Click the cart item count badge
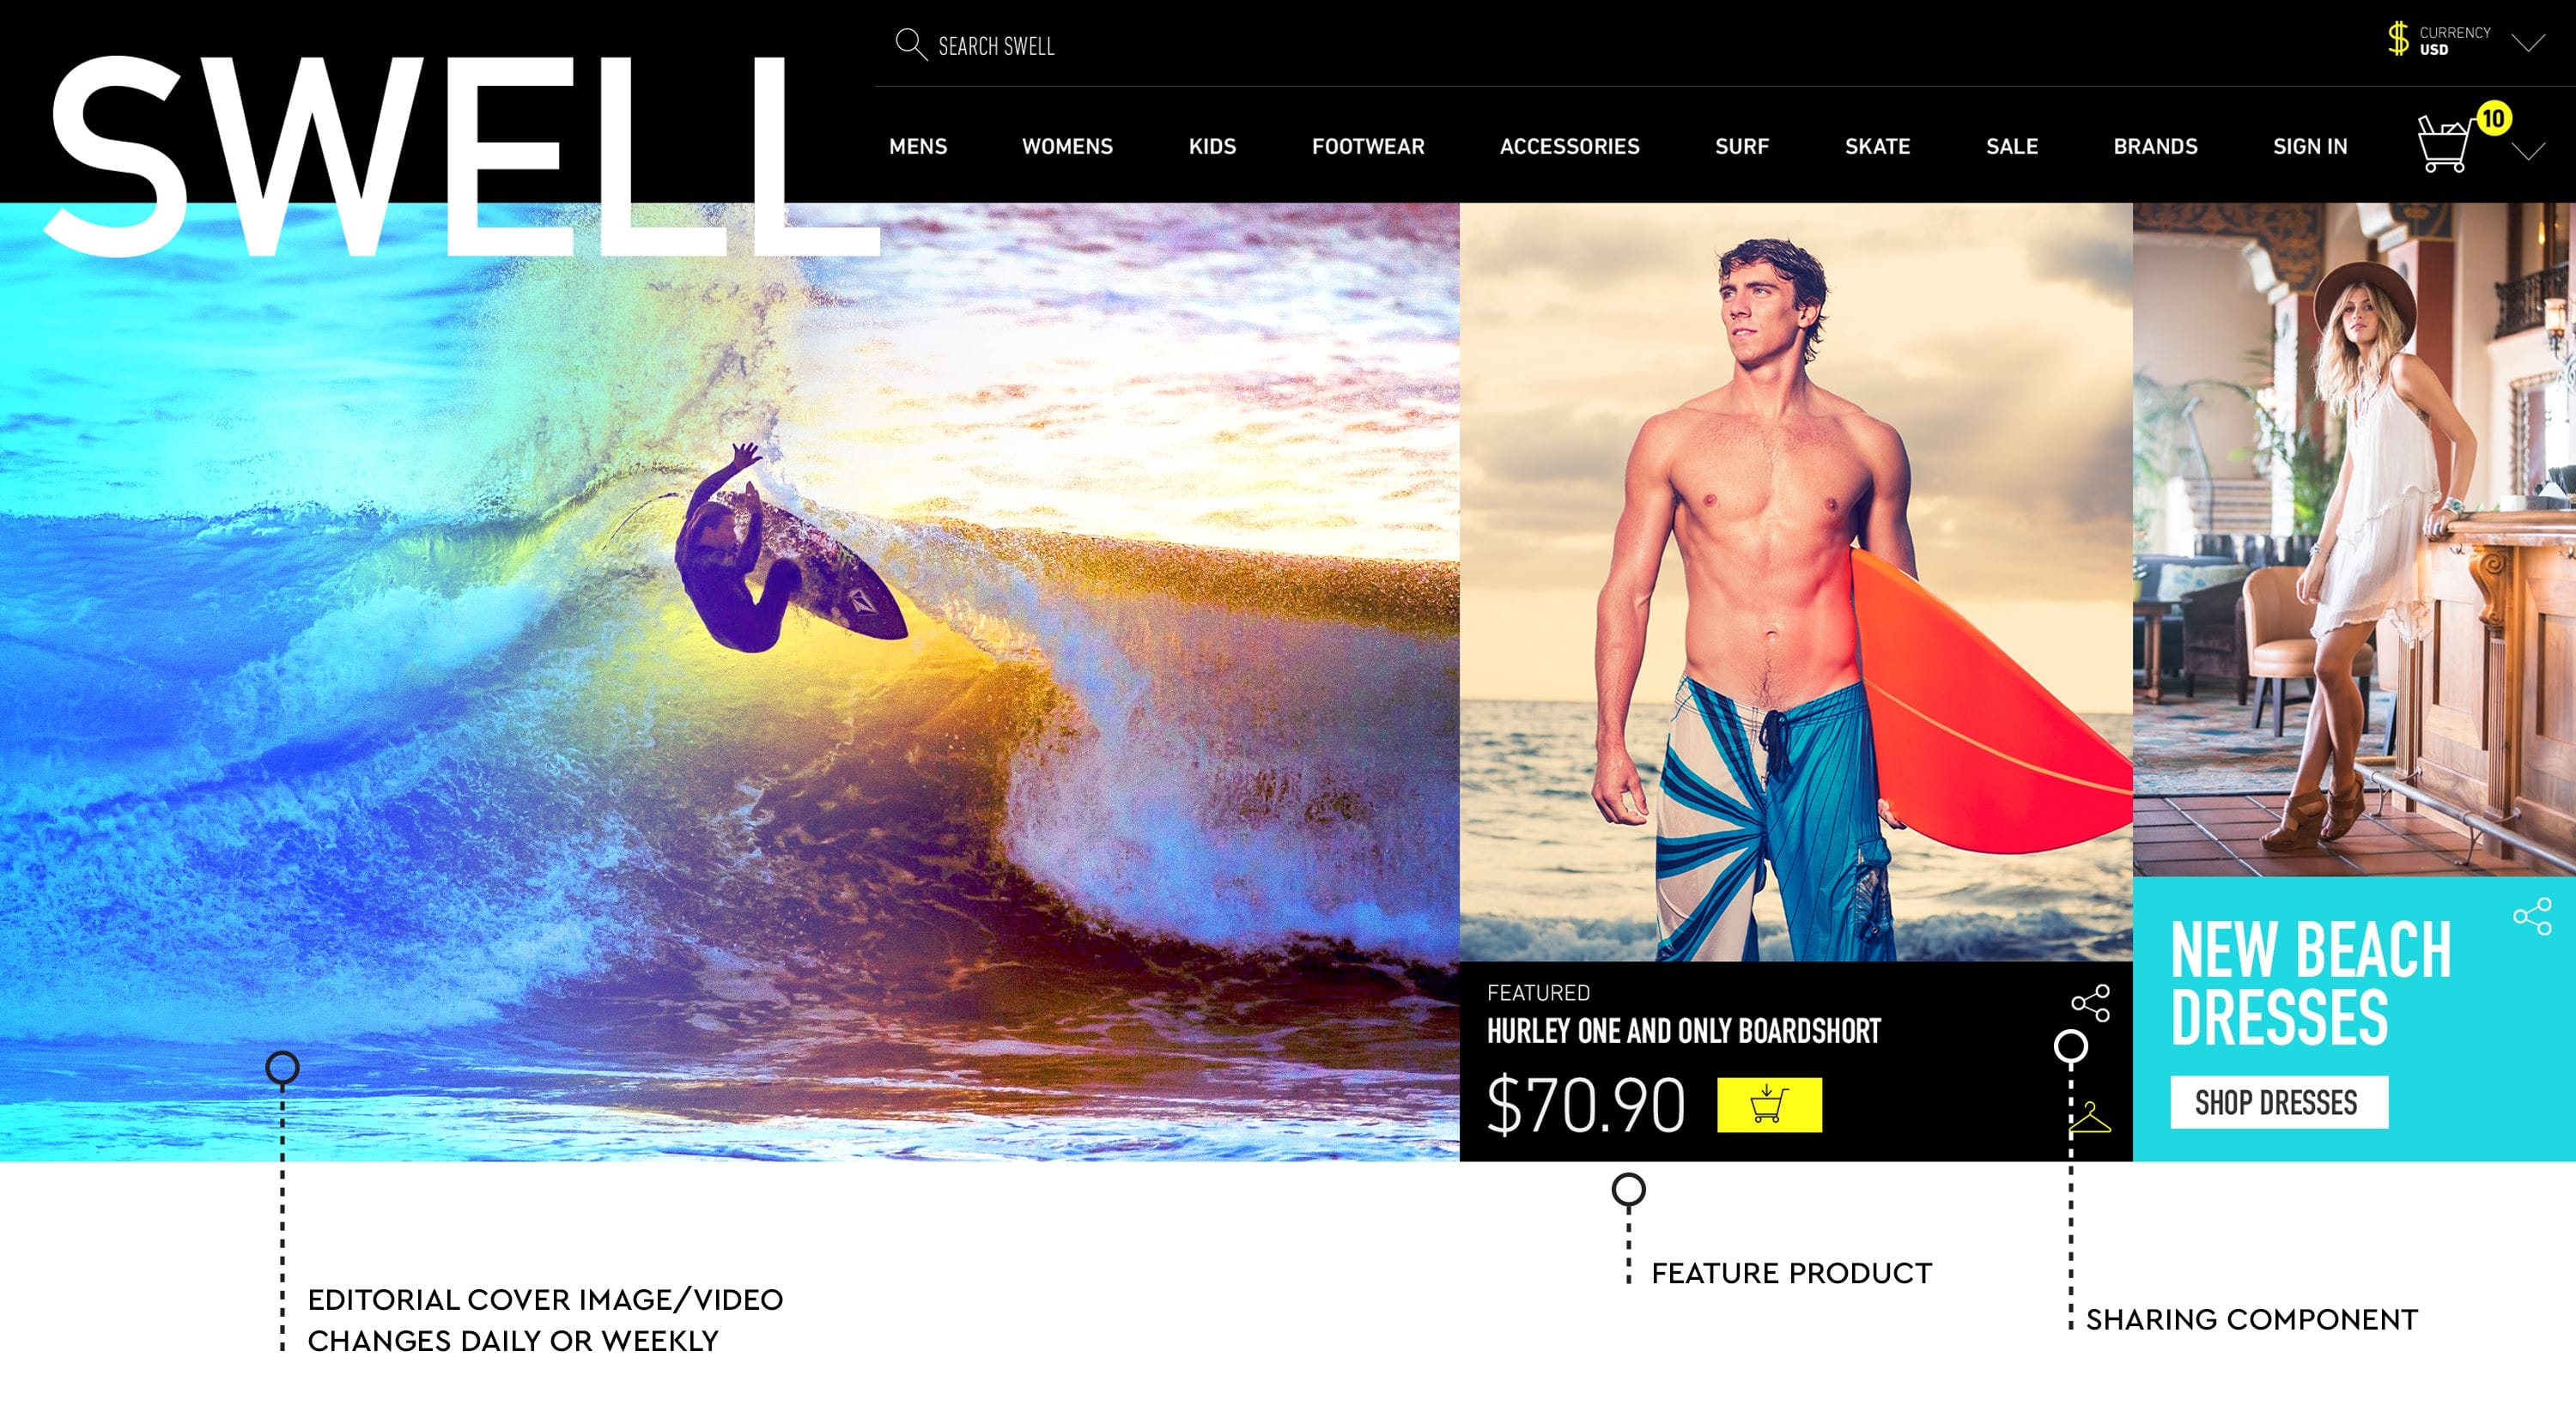Image resolution: width=2576 pixels, height=1424 pixels. [x=2493, y=119]
